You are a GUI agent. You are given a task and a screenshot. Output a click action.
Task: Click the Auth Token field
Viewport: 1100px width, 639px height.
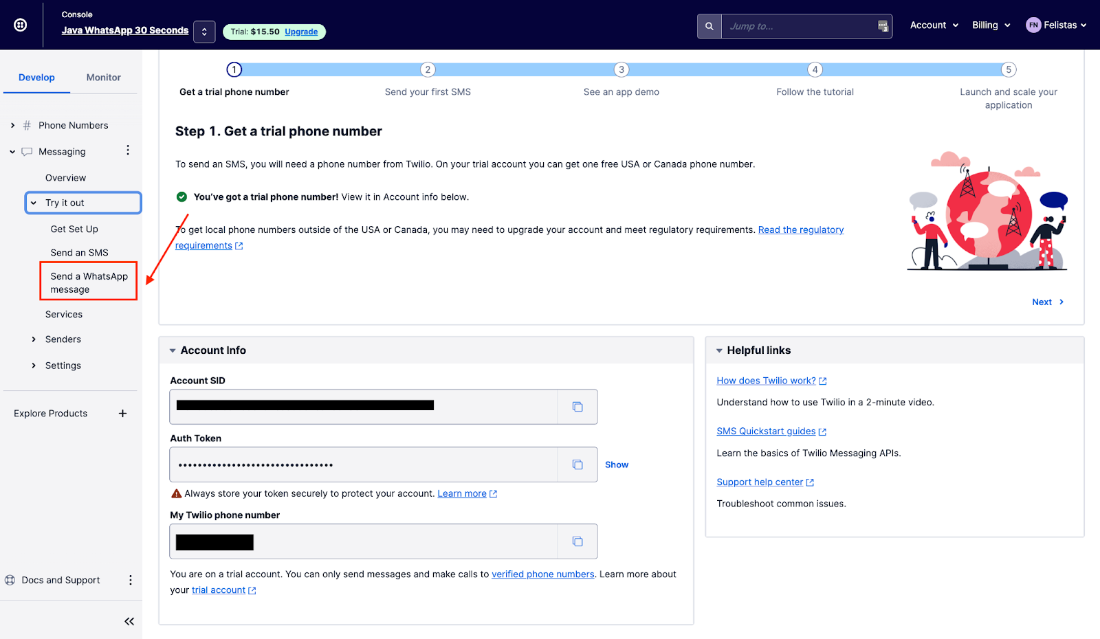point(364,464)
